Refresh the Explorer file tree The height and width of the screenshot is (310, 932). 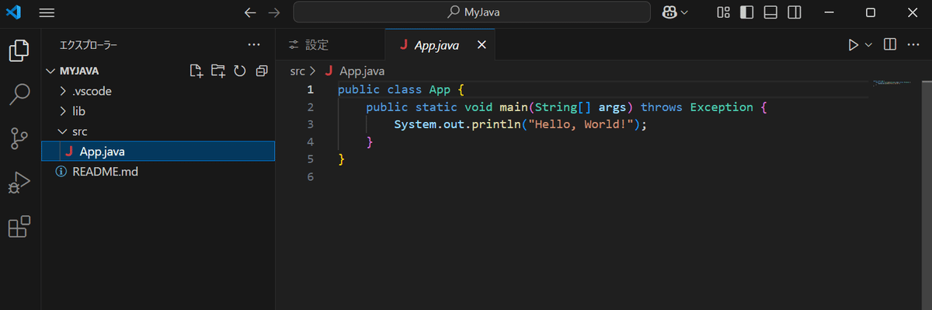240,71
